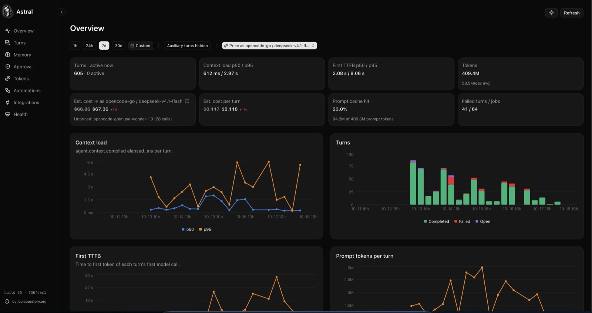Click the Unpriced opencode-go/muse-wonder-1.0 note

(x=123, y=119)
